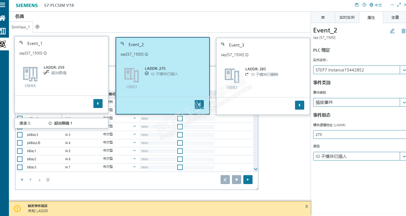
Task: Delete Event_2 using the properties trash icon
Action: pyautogui.click(x=403, y=31)
